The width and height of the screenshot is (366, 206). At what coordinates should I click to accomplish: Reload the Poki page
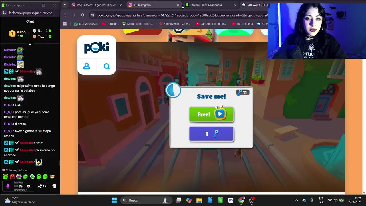83,15
